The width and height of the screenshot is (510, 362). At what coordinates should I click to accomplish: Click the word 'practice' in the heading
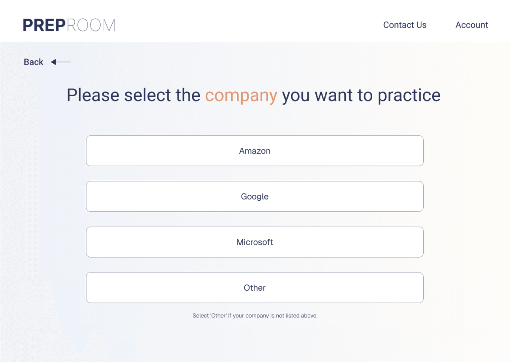(x=409, y=95)
